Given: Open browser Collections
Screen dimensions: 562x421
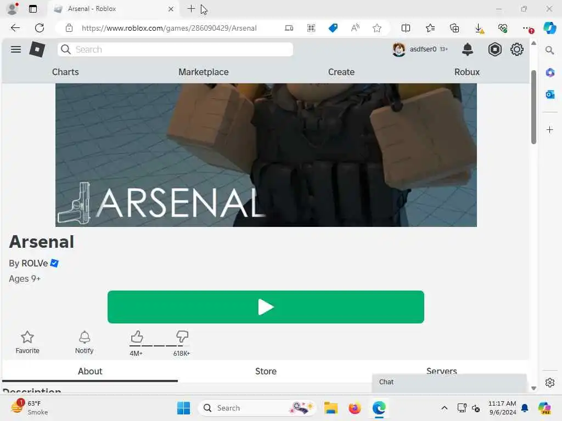Looking at the screenshot, I should pyautogui.click(x=454, y=28).
